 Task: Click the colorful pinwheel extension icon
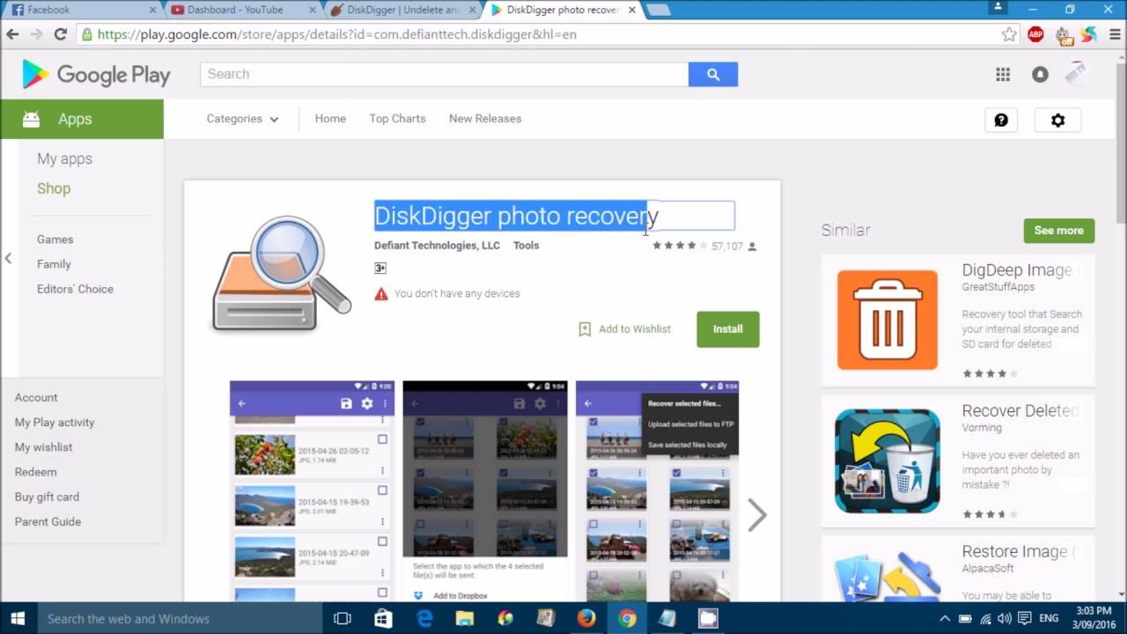tap(1089, 34)
